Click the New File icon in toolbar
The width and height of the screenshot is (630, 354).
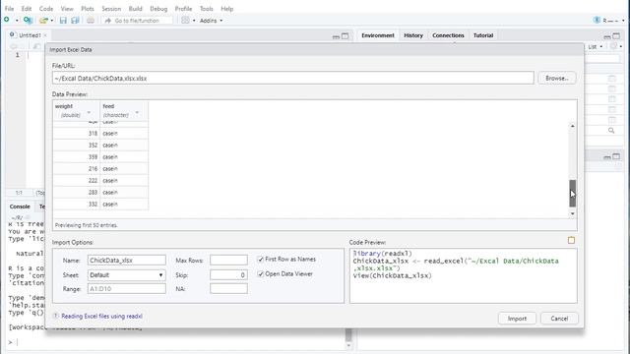[x=7, y=20]
